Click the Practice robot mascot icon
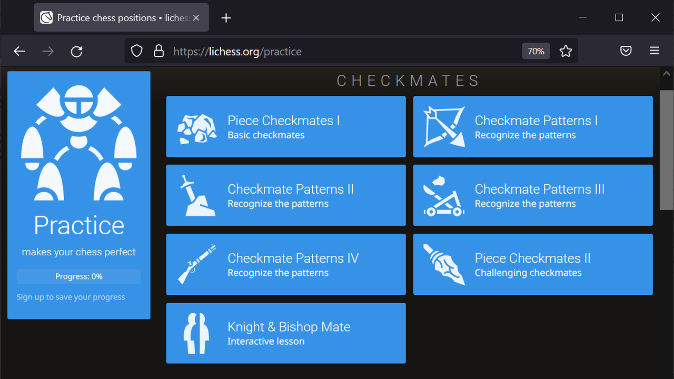674x379 pixels. coord(79,143)
